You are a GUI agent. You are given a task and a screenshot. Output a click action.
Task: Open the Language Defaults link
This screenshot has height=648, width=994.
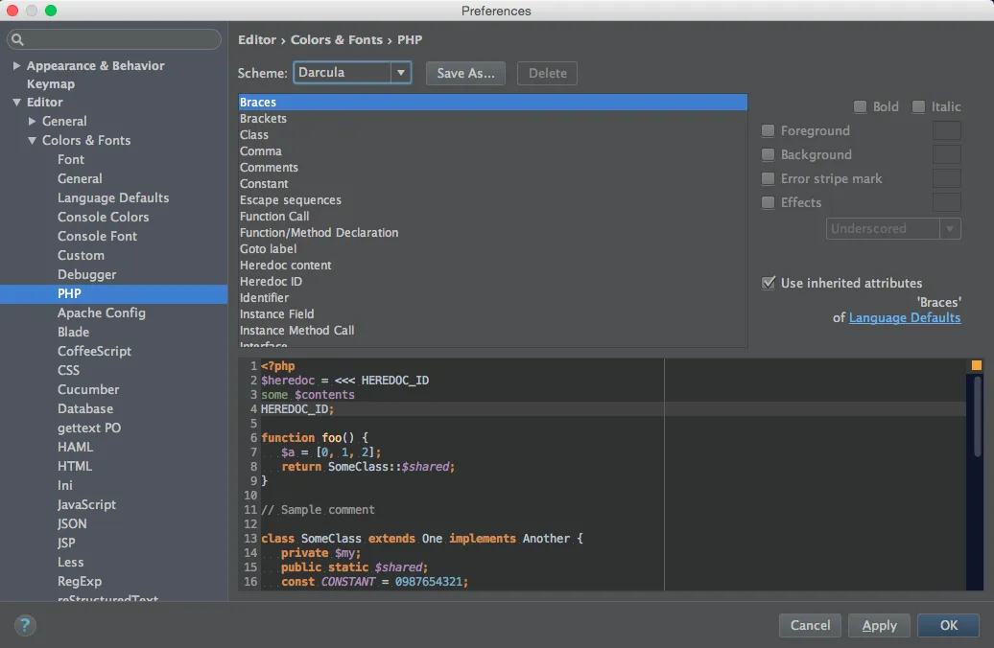coord(905,318)
